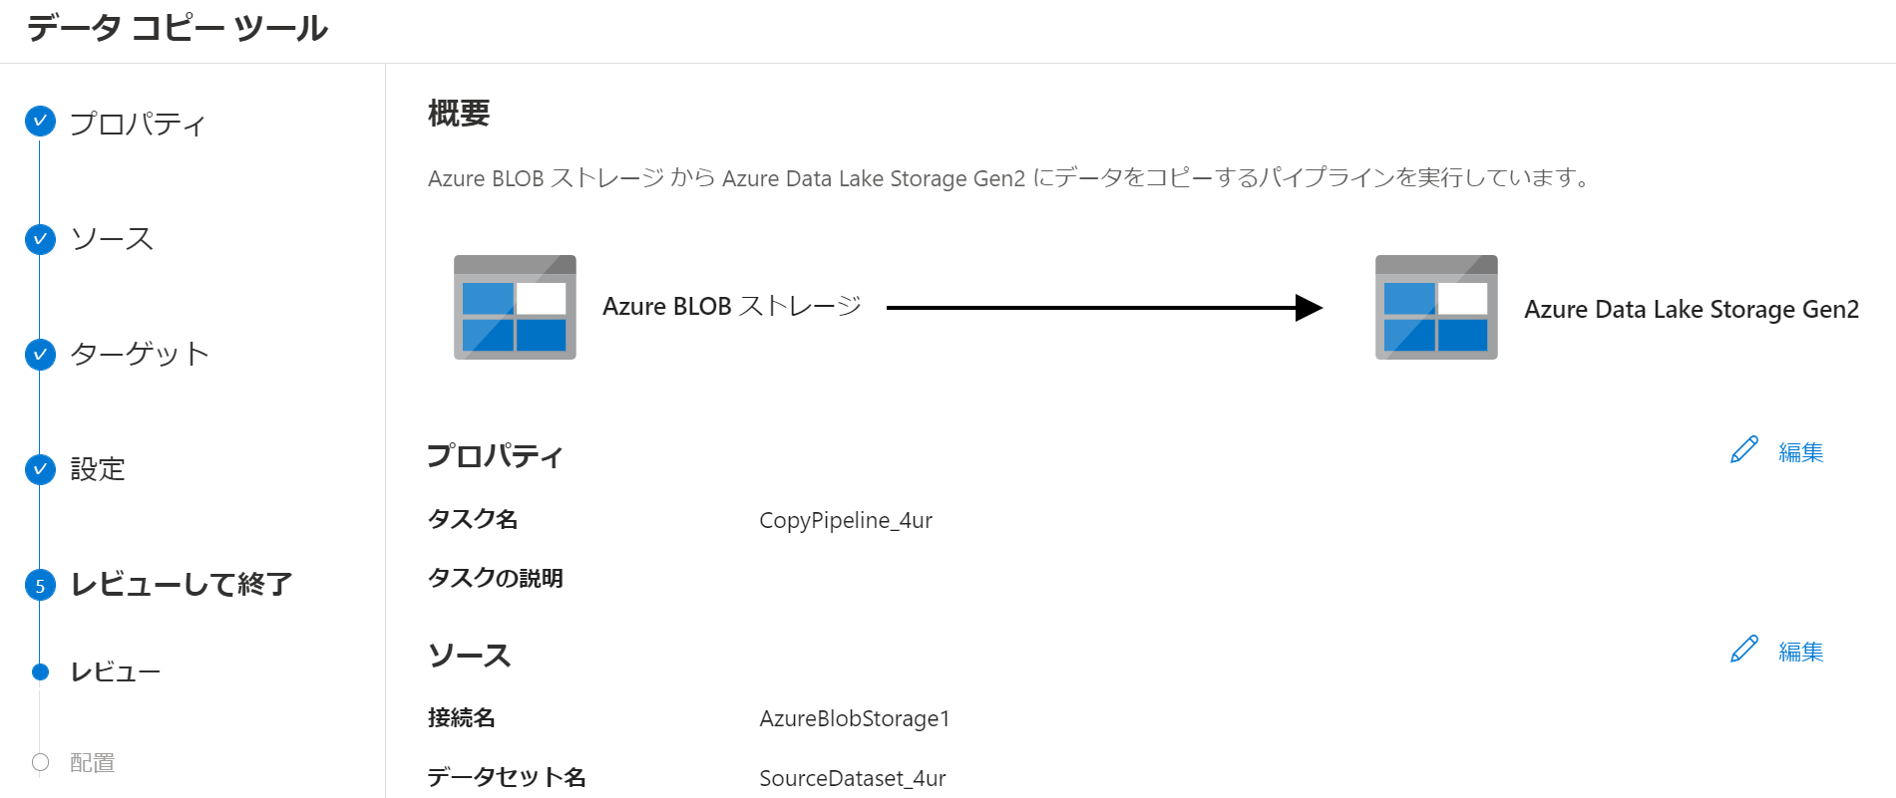Image resolution: width=1896 pixels, height=798 pixels.
Task: Click the CopyPipeline_4ur task name value
Action: [x=846, y=521]
